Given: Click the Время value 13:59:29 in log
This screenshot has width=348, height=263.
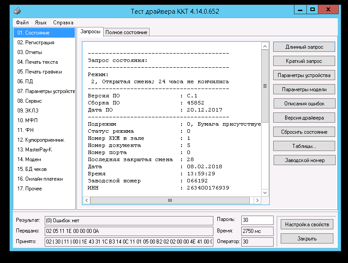Looking at the screenshot, I should (201, 174).
